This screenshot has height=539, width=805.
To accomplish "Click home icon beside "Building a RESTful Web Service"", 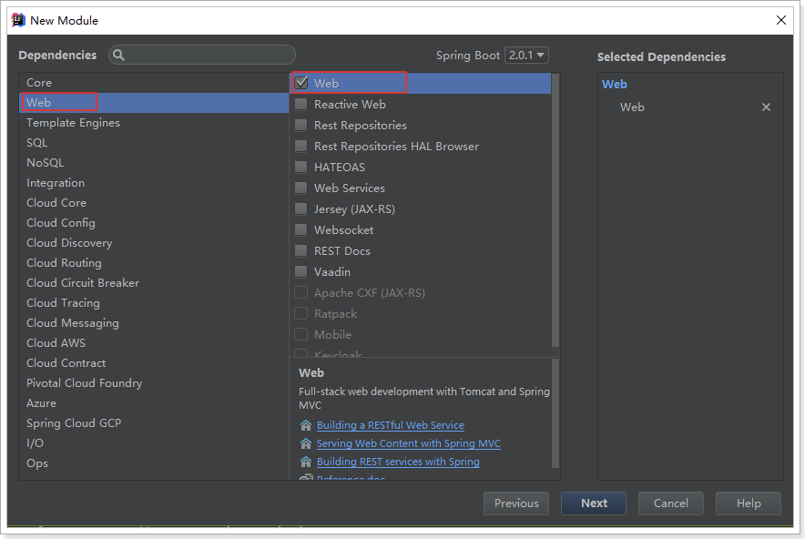I will click(306, 425).
